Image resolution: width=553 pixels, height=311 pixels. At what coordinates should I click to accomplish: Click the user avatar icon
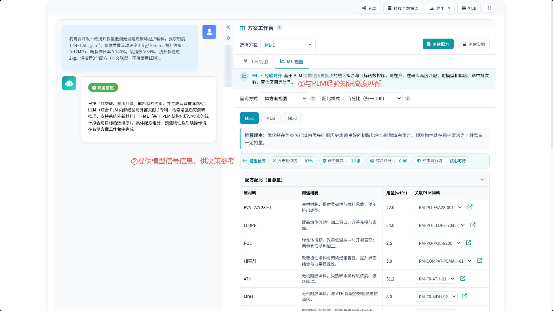point(209,32)
